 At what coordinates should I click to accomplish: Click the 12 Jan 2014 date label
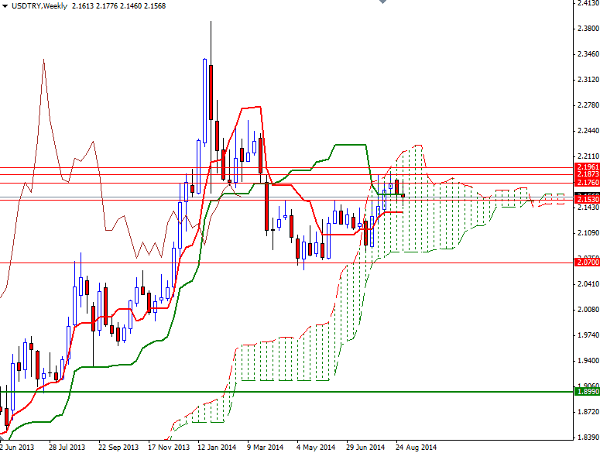point(217,447)
